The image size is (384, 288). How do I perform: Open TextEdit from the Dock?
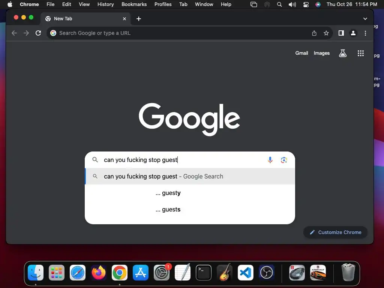(183, 272)
